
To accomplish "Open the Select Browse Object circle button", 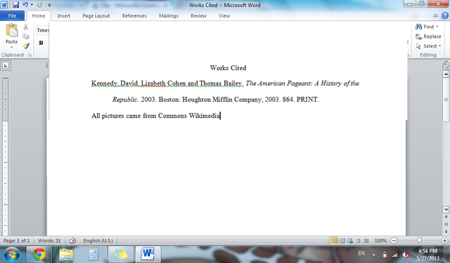I will [446, 224].
